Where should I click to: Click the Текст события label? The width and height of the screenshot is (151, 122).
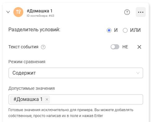tap(23, 47)
